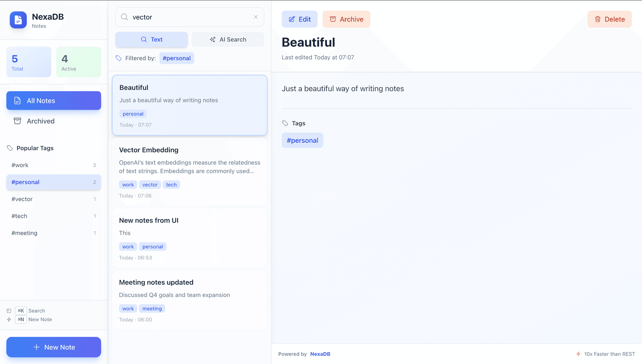Click the NexaDB link in the footer

pyautogui.click(x=320, y=354)
